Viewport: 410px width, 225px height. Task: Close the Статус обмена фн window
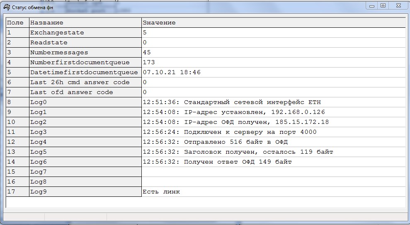coord(399,5)
